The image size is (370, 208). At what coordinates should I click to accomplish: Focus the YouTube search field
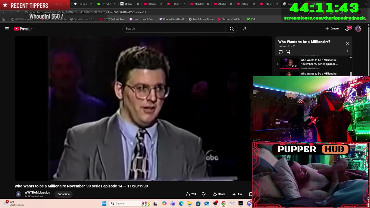(x=174, y=29)
